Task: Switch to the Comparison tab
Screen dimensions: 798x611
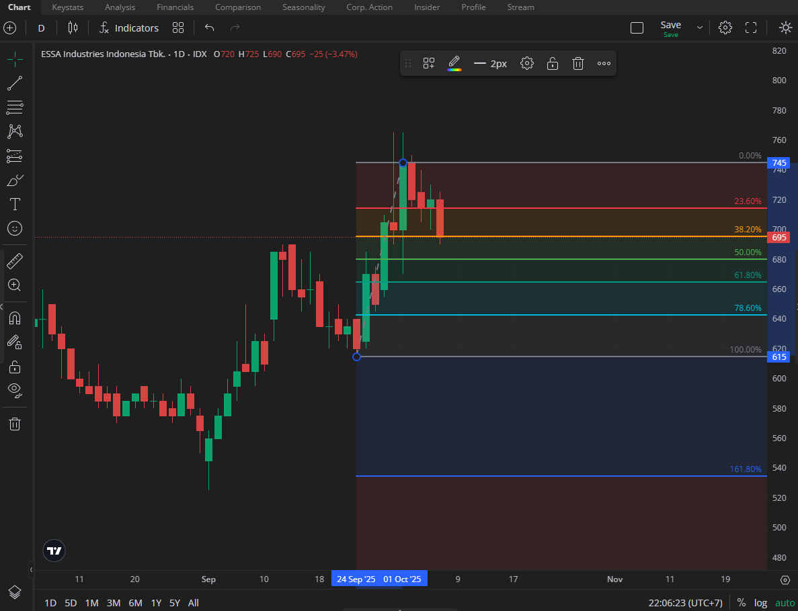Action: 238,7
